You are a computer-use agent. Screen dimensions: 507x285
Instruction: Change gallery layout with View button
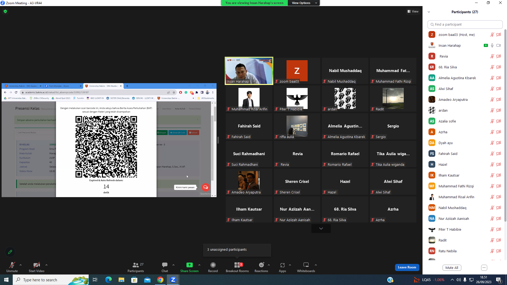(x=413, y=11)
